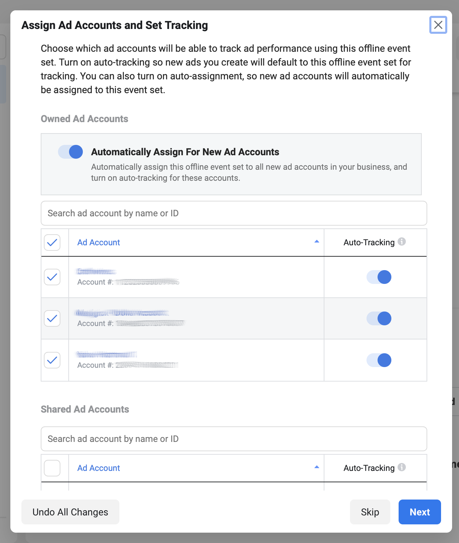
Task: Uncheck select-all checkbox in Owned Ad Accounts
Action: tap(52, 243)
